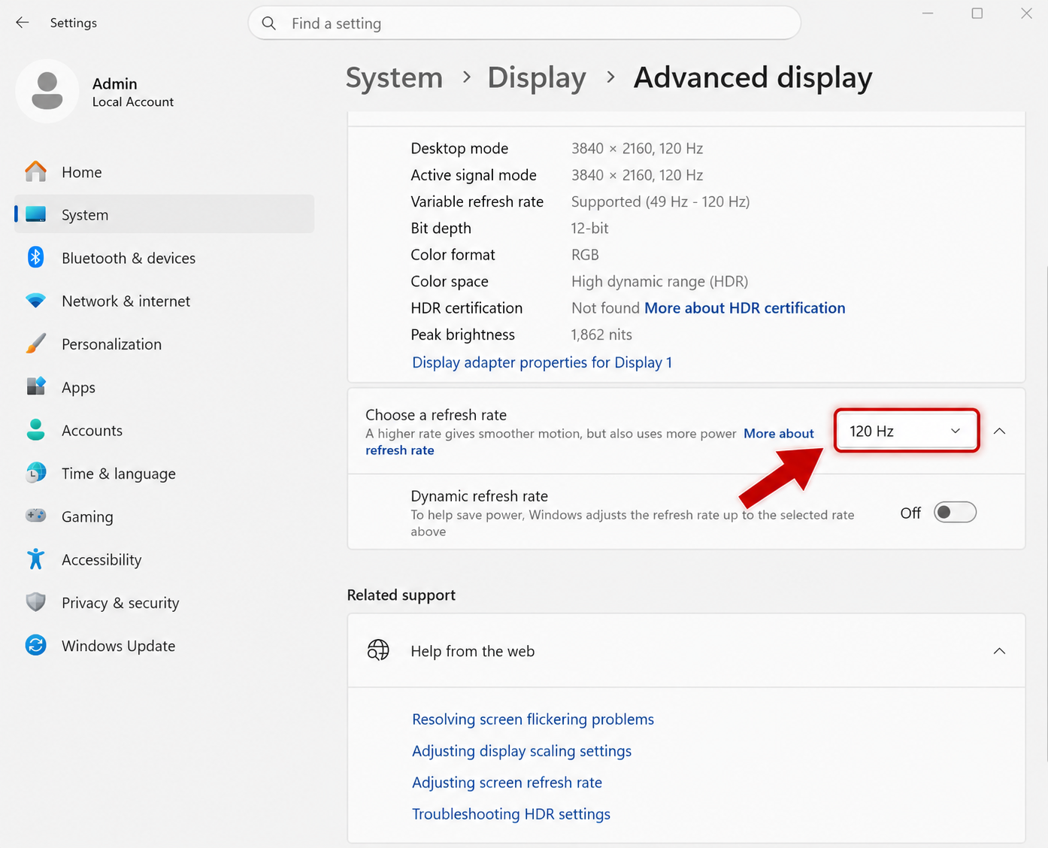The image size is (1048, 848).
Task: Click the back arrow icon
Action: click(x=23, y=23)
